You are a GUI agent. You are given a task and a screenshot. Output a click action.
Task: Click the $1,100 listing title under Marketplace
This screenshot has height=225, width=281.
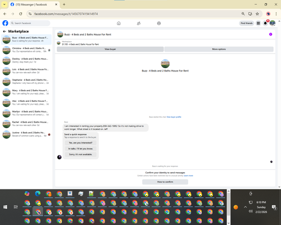point(80,44)
